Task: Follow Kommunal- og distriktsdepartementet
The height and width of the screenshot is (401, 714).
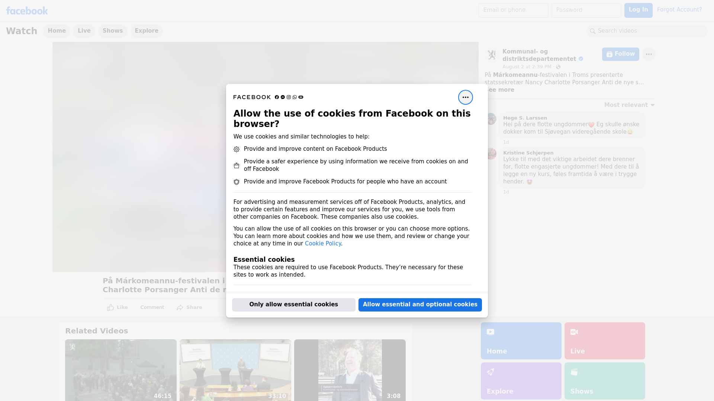Action: 620,54
